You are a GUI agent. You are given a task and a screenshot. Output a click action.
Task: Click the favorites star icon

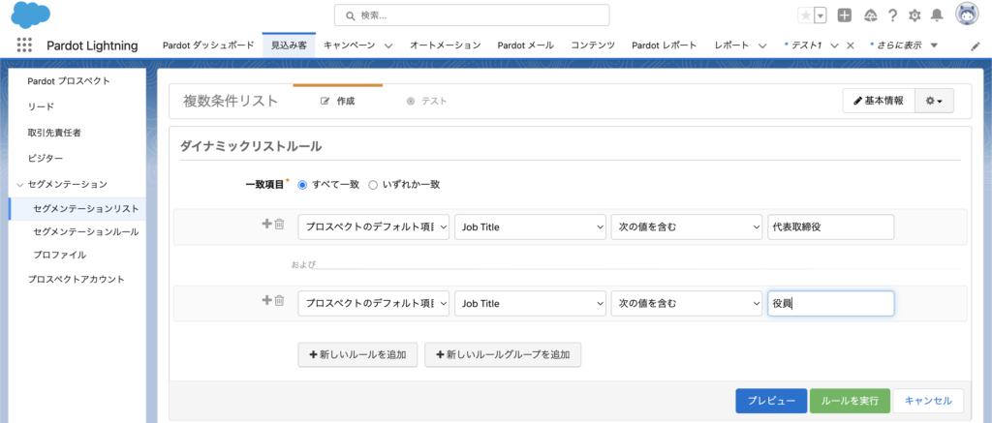[805, 15]
